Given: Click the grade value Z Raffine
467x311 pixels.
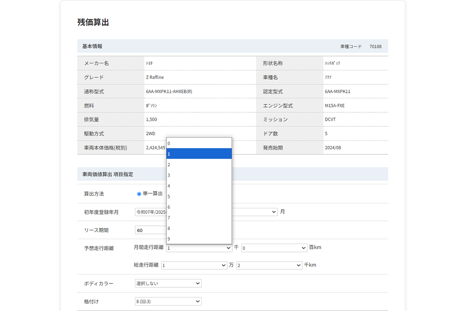Looking at the screenshot, I should pos(155,77).
